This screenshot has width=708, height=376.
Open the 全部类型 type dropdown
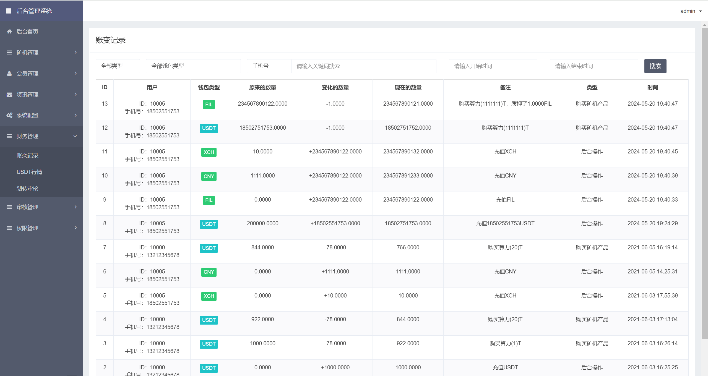click(118, 66)
